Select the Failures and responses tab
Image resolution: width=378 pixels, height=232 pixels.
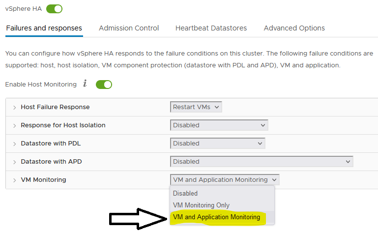click(44, 28)
